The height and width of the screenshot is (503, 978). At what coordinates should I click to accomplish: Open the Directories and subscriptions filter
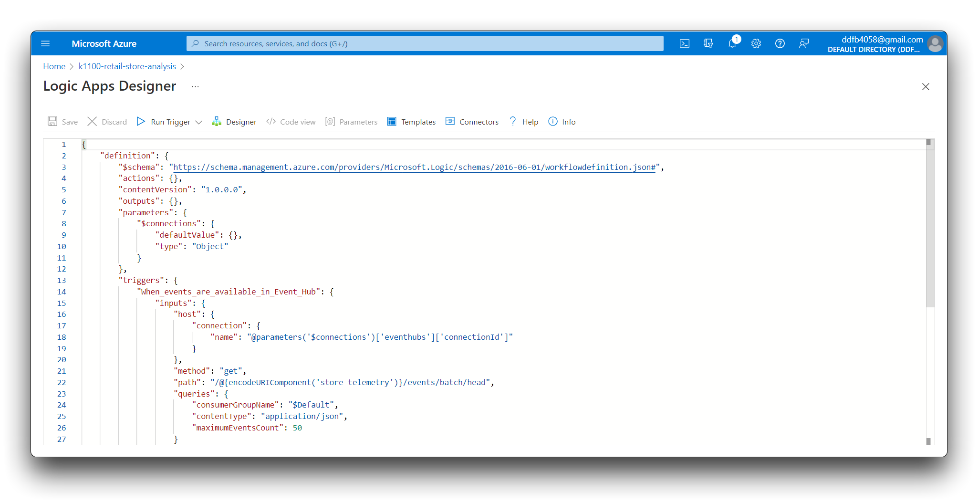(708, 43)
